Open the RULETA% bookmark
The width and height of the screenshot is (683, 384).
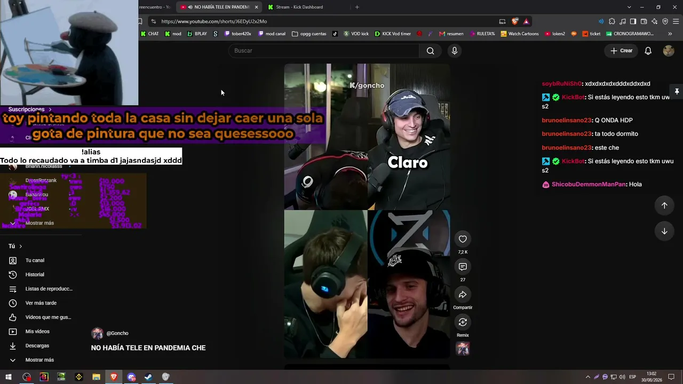[482, 34]
